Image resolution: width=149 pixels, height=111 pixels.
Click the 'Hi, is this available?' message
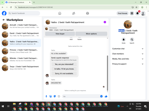tap(59, 54)
